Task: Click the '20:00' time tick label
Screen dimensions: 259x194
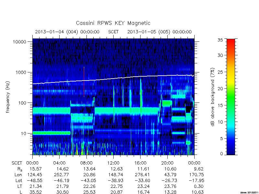Action: [x=167, y=163]
